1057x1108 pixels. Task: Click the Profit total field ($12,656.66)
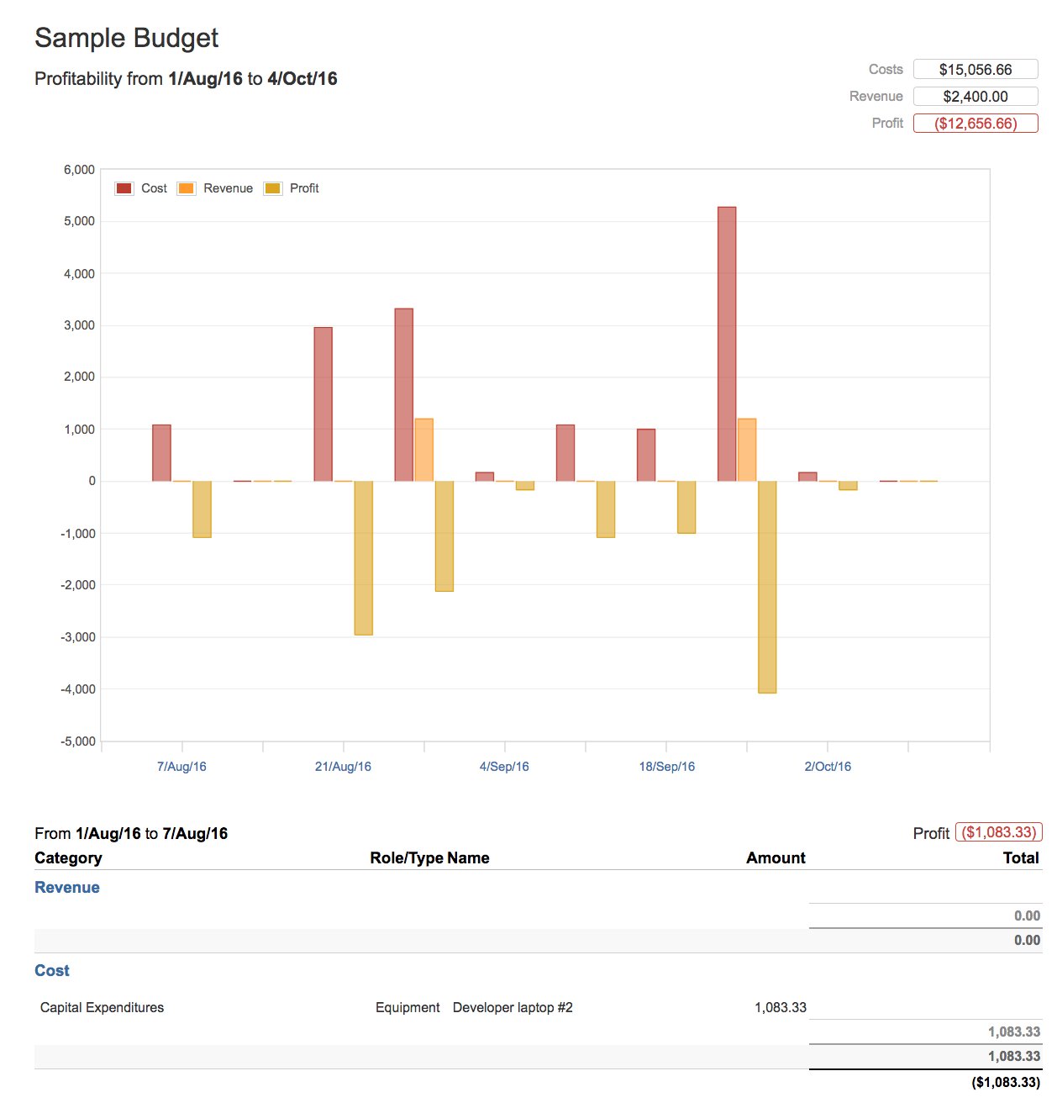pyautogui.click(x=975, y=124)
